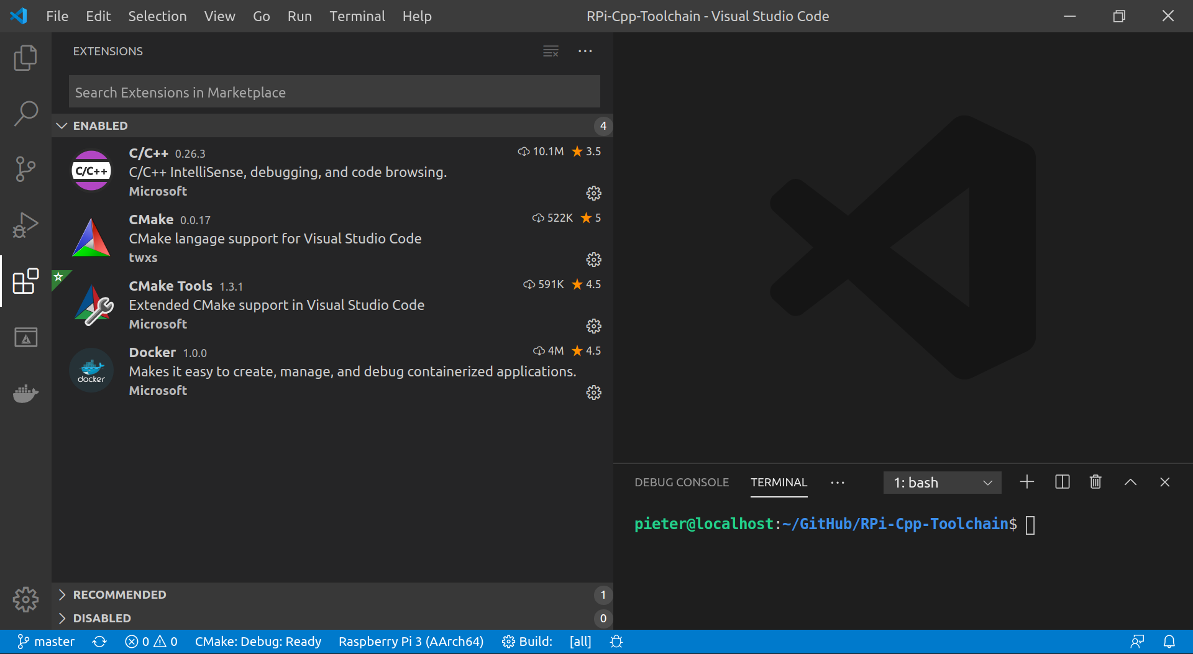Focus Search Extensions in Marketplace field
This screenshot has height=654, width=1193.
coord(334,92)
